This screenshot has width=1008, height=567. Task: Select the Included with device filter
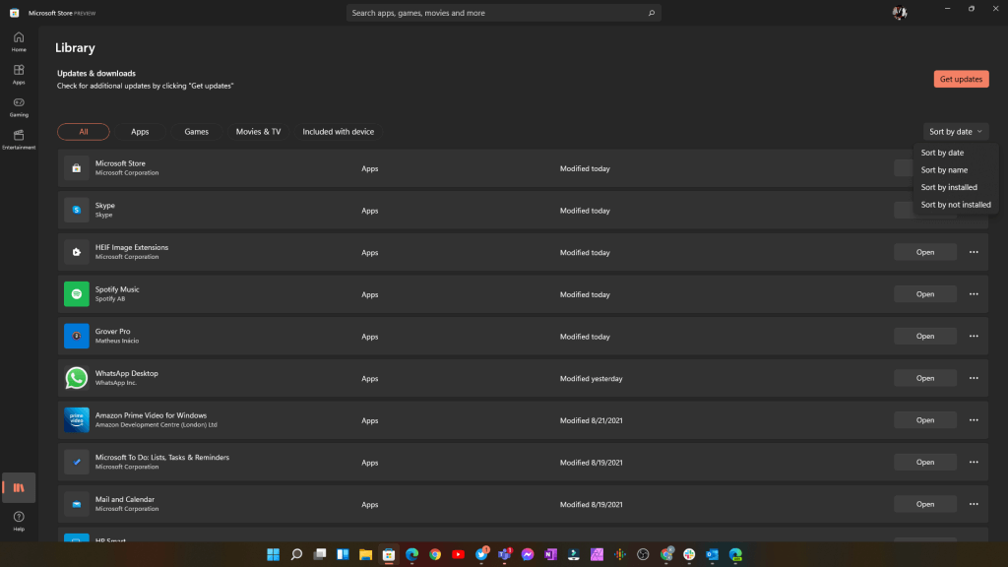click(339, 131)
